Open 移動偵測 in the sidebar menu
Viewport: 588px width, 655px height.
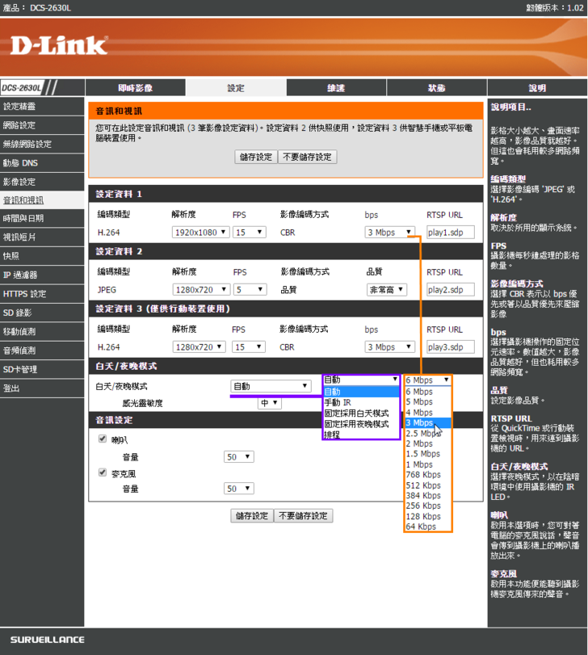[x=19, y=331]
